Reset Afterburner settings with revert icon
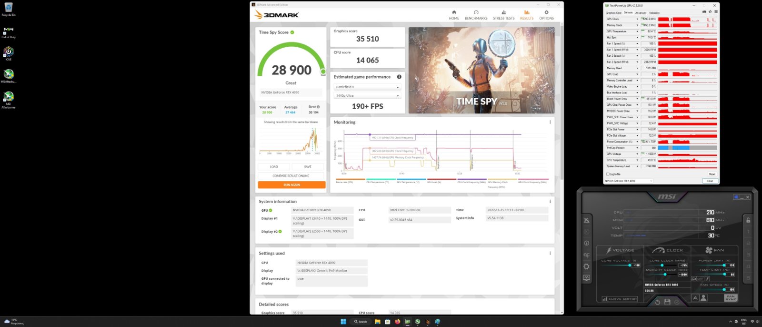 pyautogui.click(x=657, y=302)
